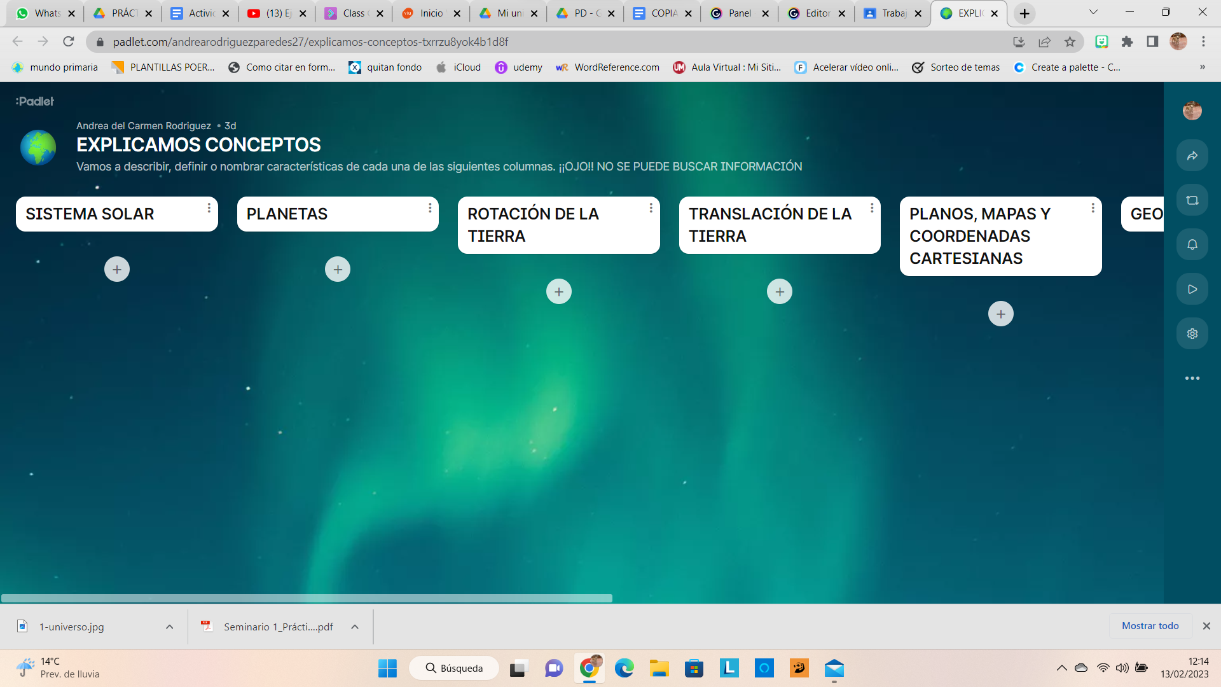Click Mostrar todo in the downloads bar

1150,626
